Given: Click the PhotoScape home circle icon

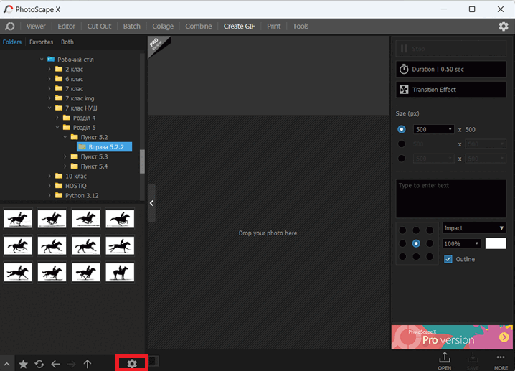Looking at the screenshot, I should click(10, 27).
